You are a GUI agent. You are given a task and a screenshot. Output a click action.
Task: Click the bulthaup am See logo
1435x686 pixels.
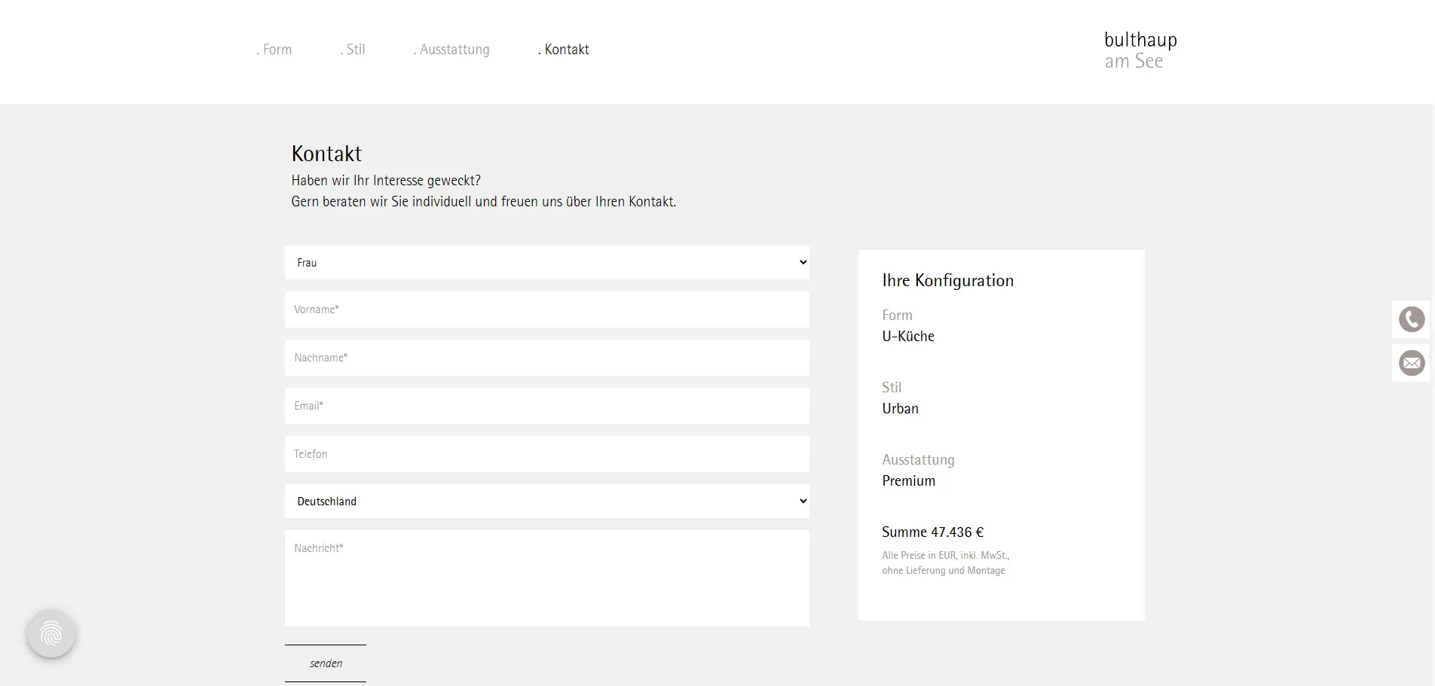tap(1140, 50)
